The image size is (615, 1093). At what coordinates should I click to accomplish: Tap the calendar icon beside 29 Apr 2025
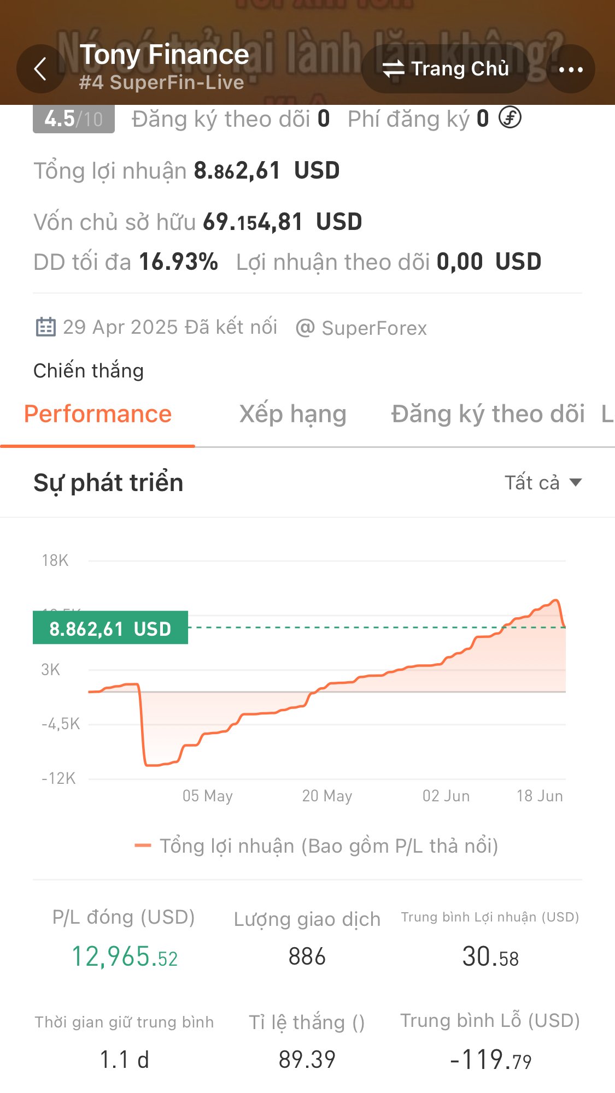[x=45, y=327]
